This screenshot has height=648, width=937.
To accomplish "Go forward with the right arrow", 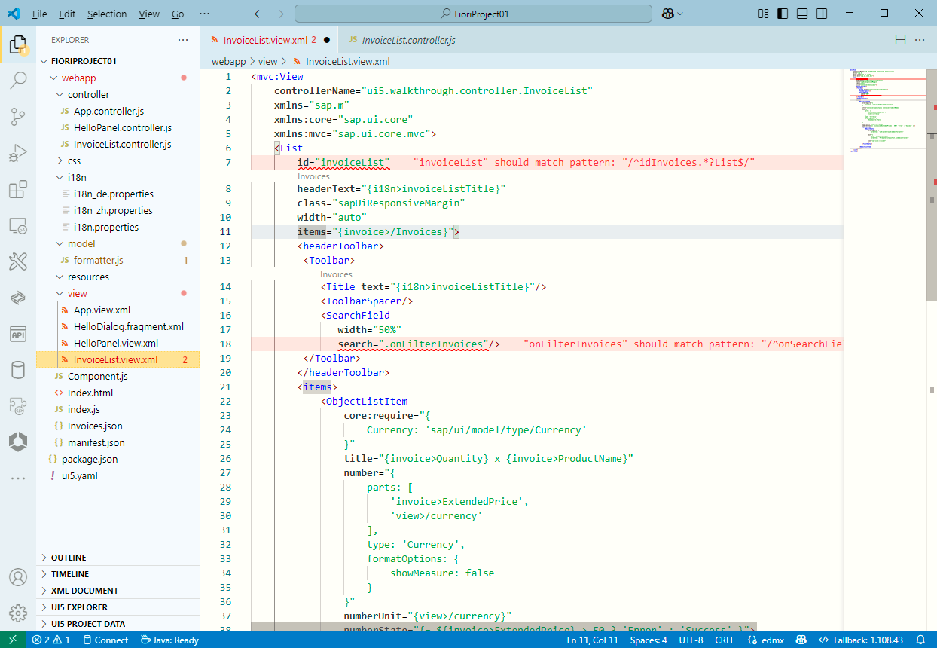I will pos(279,14).
